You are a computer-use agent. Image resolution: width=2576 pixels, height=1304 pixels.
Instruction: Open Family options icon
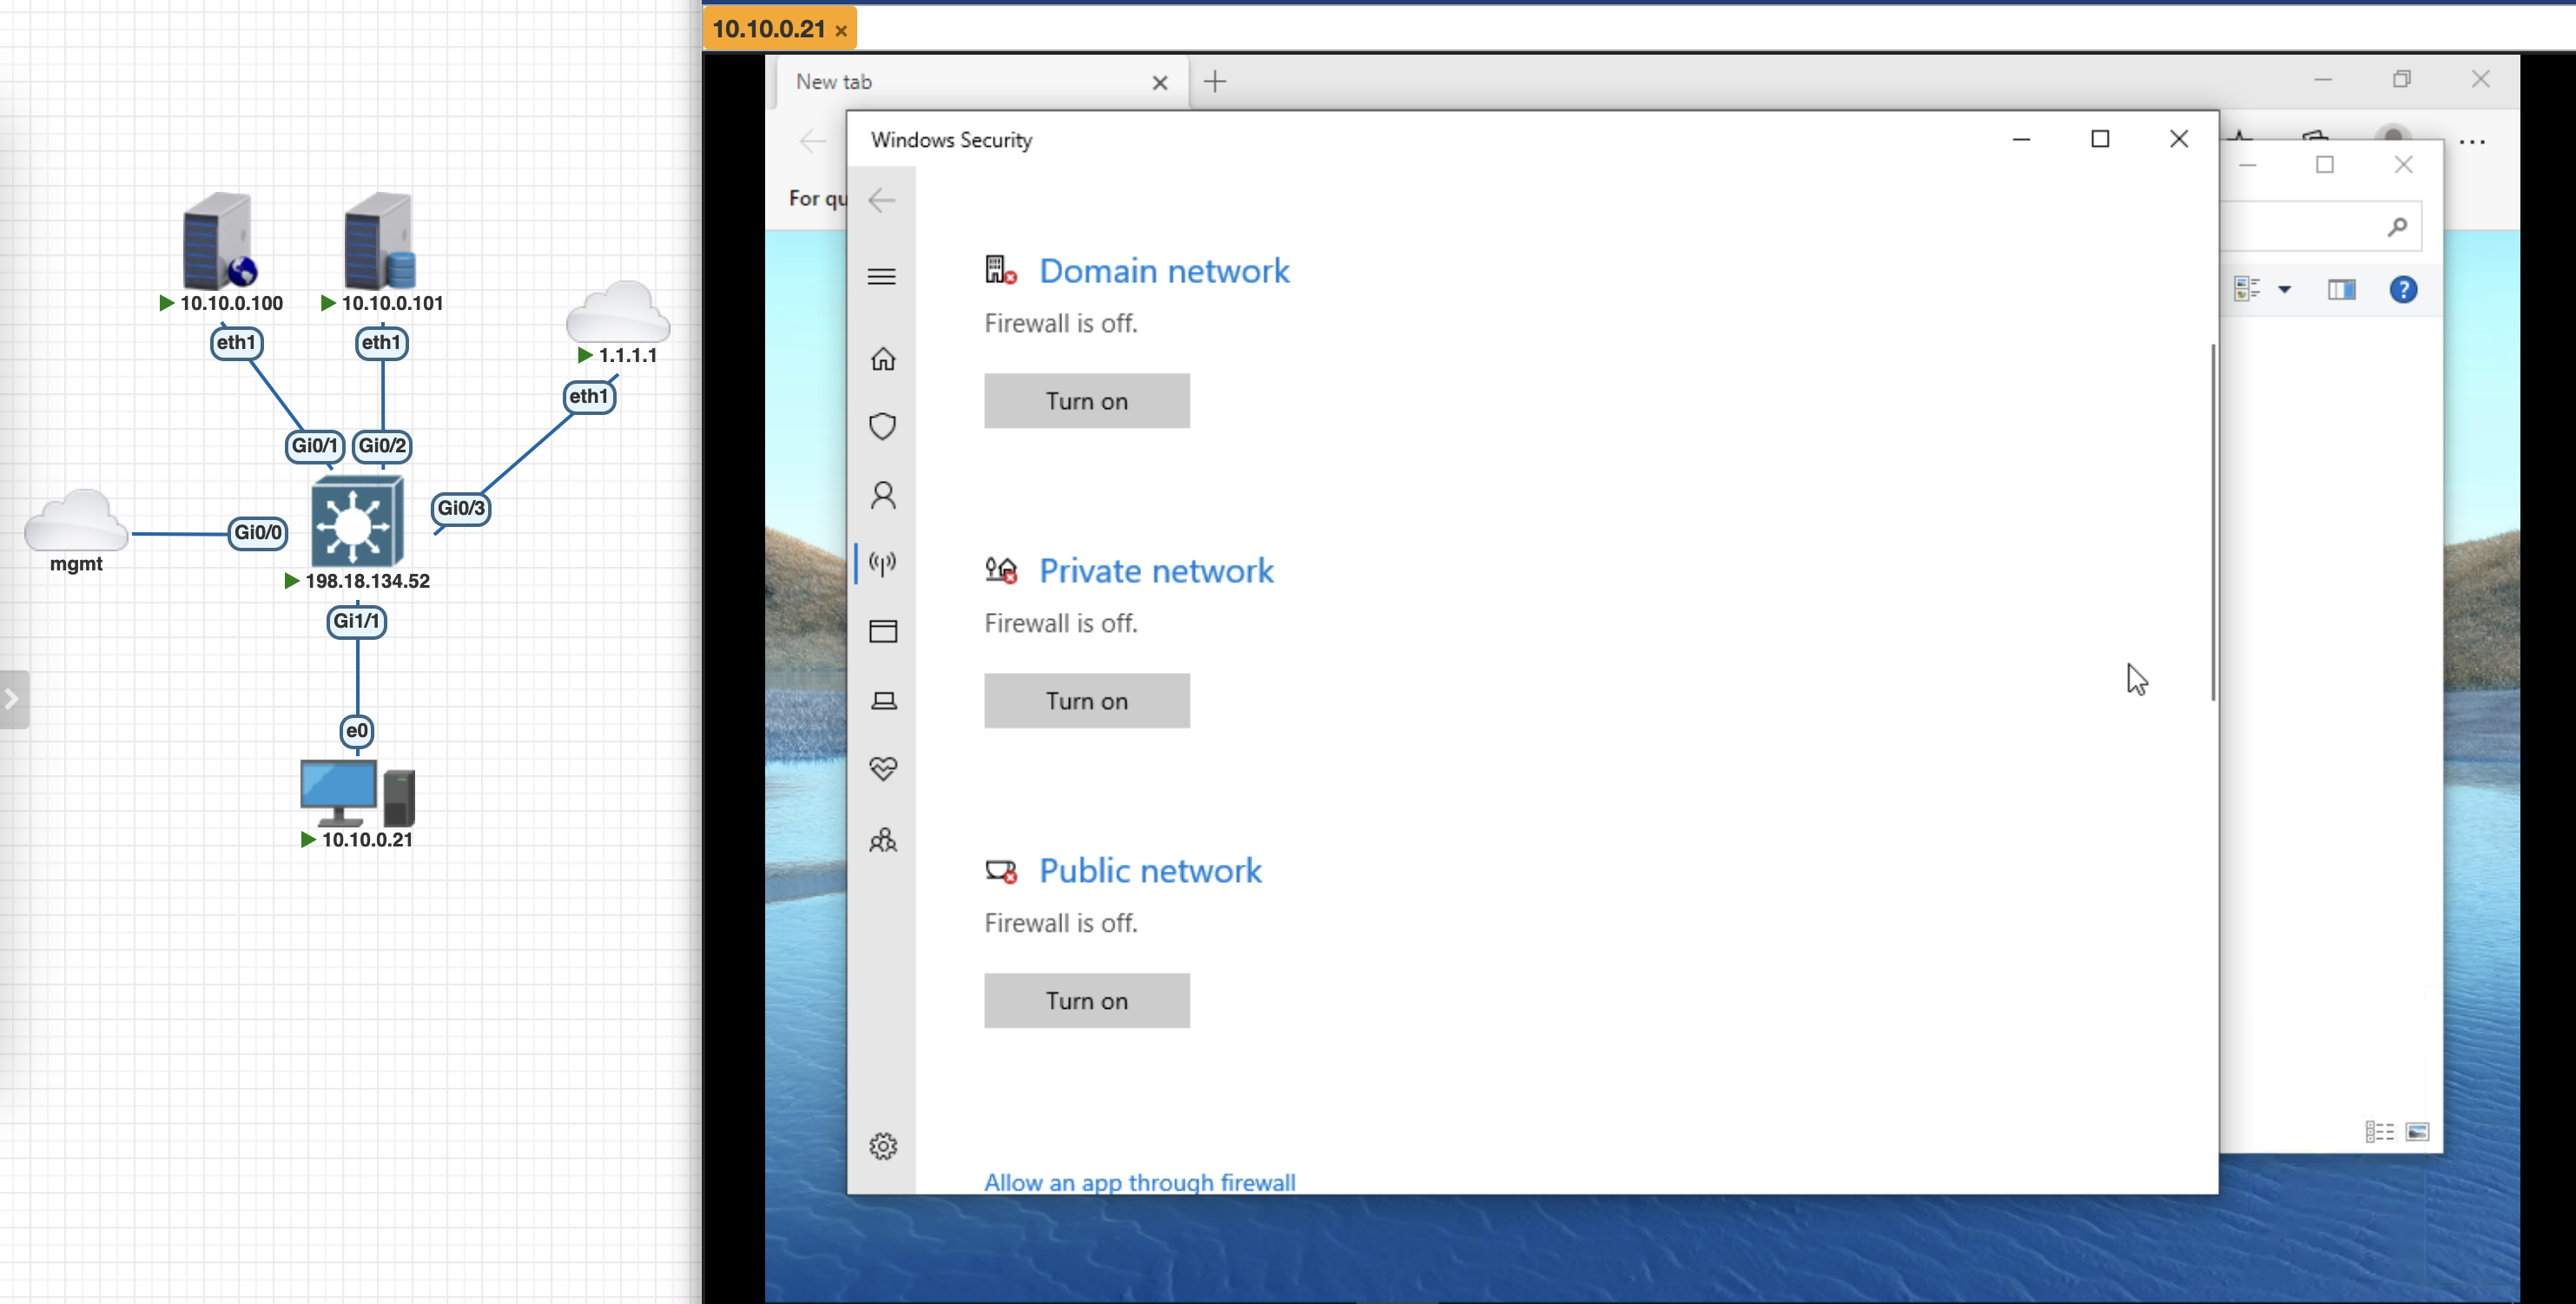click(x=882, y=840)
